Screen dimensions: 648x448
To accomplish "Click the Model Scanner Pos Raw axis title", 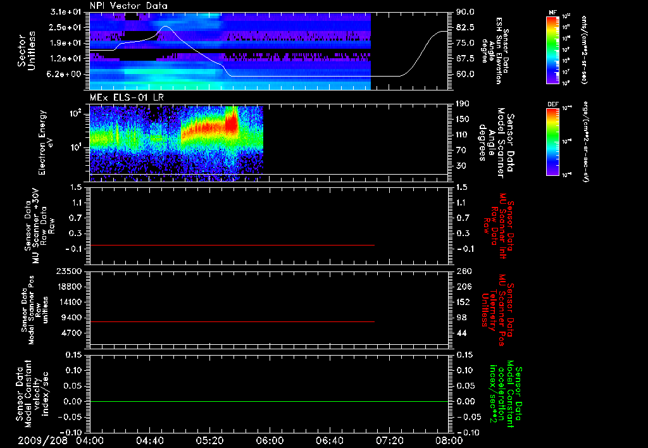I will tap(35, 310).
